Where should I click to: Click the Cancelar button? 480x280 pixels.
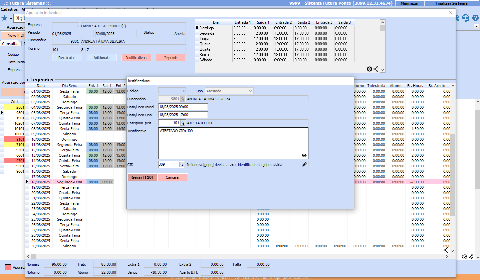(173, 177)
